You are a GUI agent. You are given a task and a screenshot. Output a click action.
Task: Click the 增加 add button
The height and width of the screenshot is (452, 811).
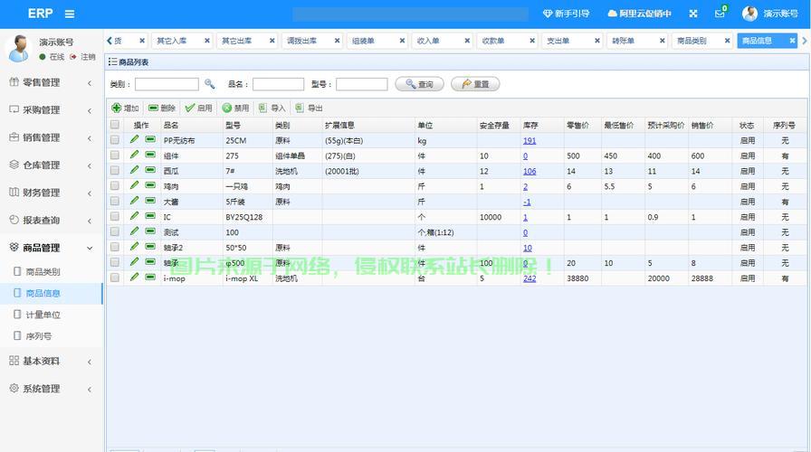pos(125,108)
